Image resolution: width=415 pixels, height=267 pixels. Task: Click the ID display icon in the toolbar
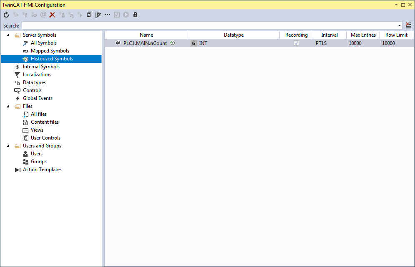[x=98, y=15]
